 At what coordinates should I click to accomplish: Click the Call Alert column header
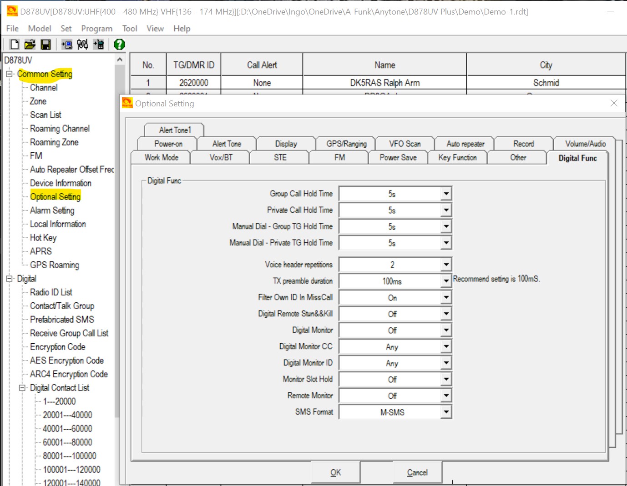coord(262,65)
